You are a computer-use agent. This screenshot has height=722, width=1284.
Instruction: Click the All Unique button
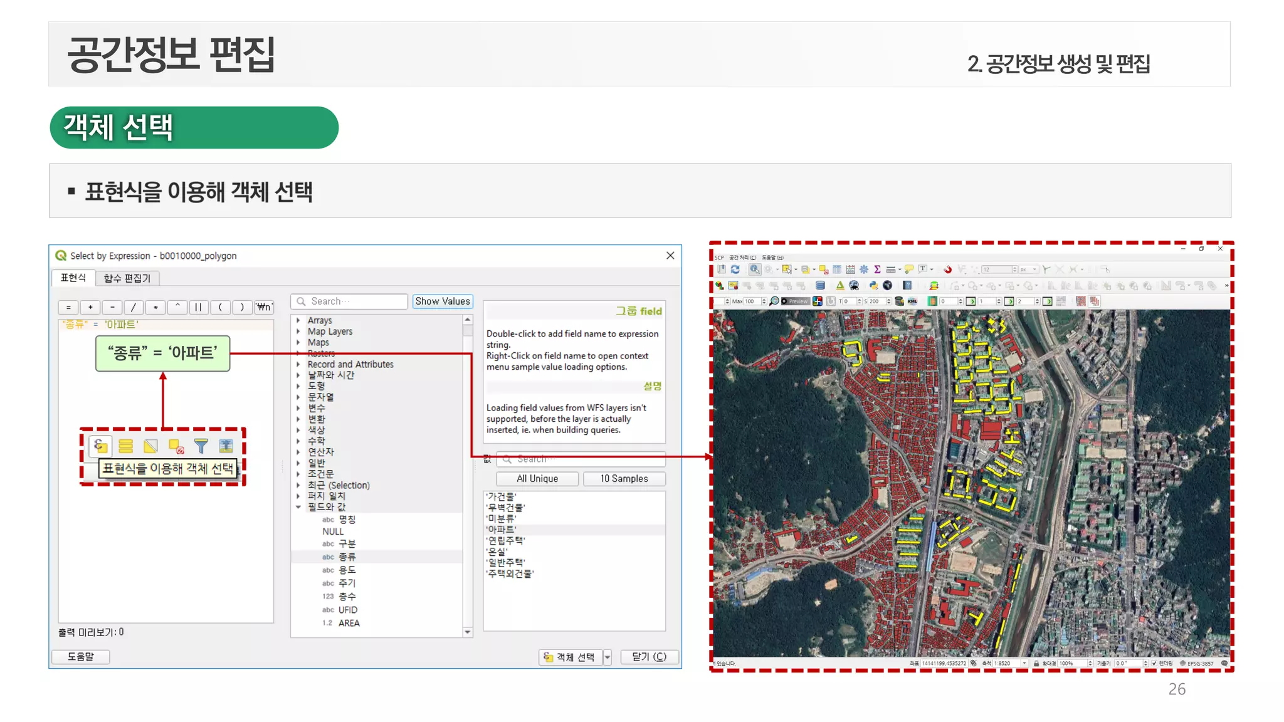pos(537,479)
